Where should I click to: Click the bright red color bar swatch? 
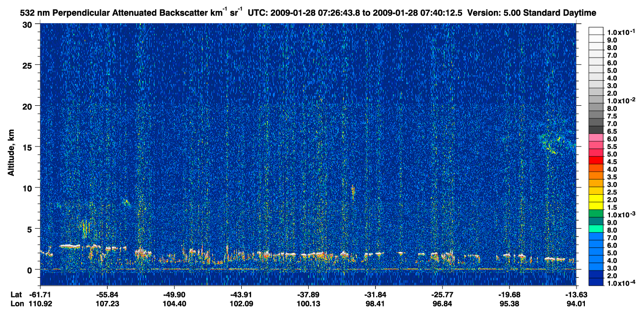(x=596, y=160)
